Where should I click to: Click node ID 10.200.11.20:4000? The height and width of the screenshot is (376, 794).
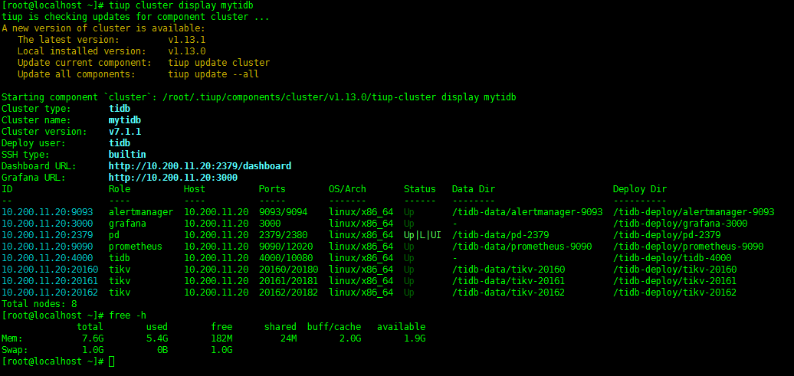pyautogui.click(x=48, y=257)
